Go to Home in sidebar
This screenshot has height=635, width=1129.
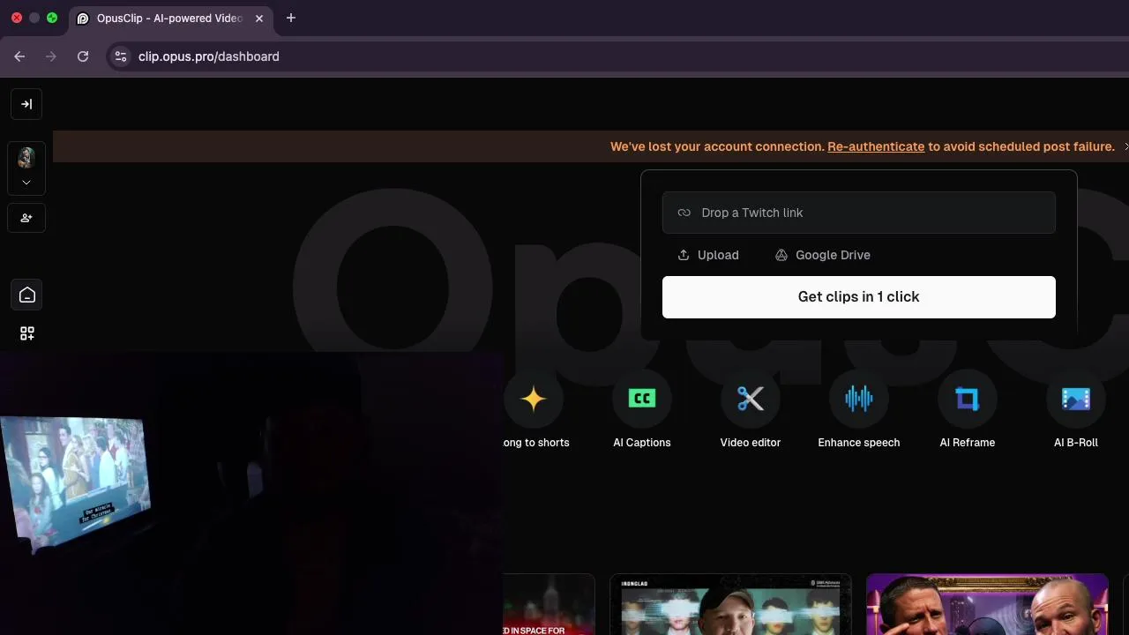[27, 295]
